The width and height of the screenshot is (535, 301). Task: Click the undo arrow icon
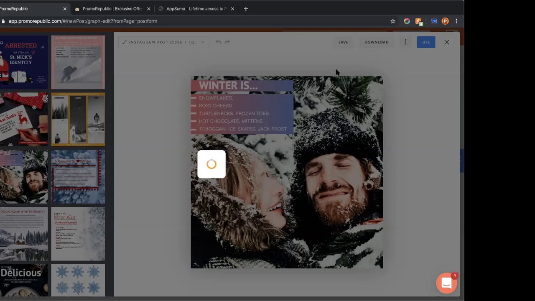click(218, 42)
